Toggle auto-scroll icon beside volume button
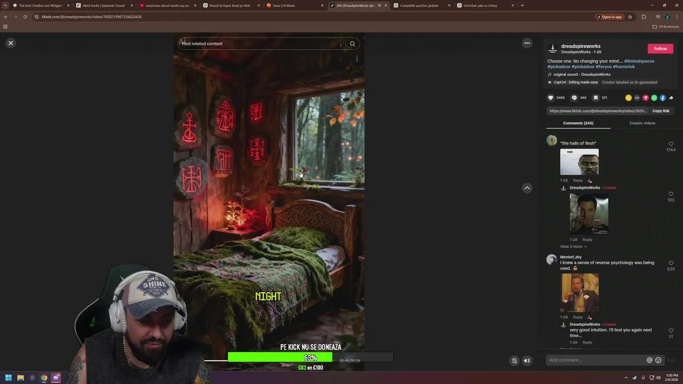This screenshot has height=384, width=683. [514, 361]
